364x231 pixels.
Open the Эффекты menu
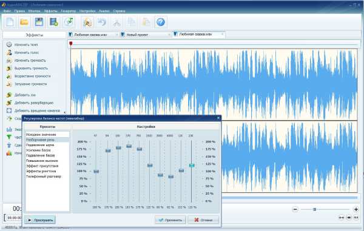50,11
